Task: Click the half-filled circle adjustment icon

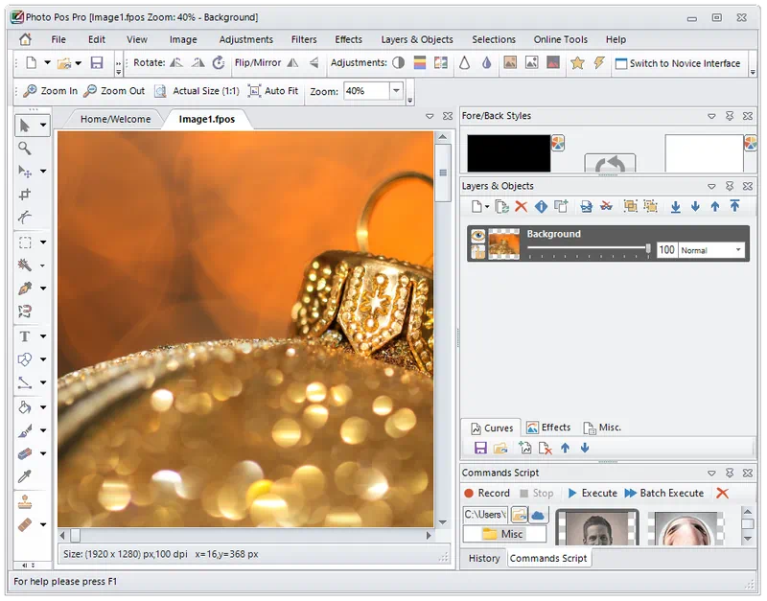Action: click(399, 62)
